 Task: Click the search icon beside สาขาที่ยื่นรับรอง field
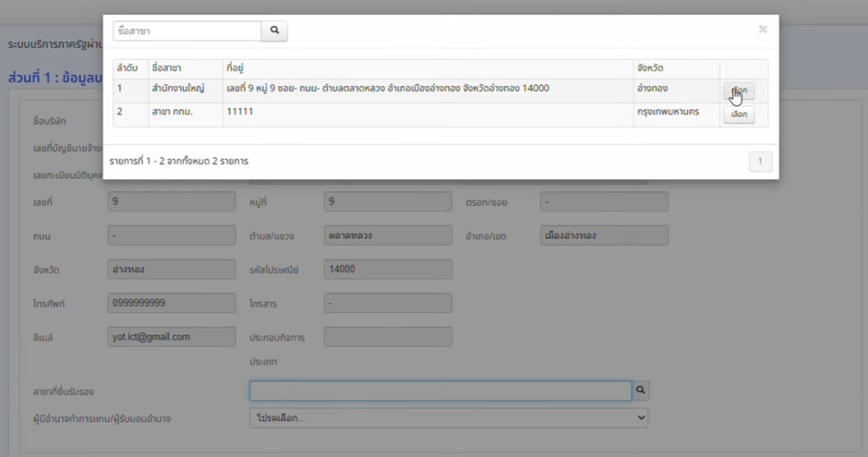tap(641, 391)
